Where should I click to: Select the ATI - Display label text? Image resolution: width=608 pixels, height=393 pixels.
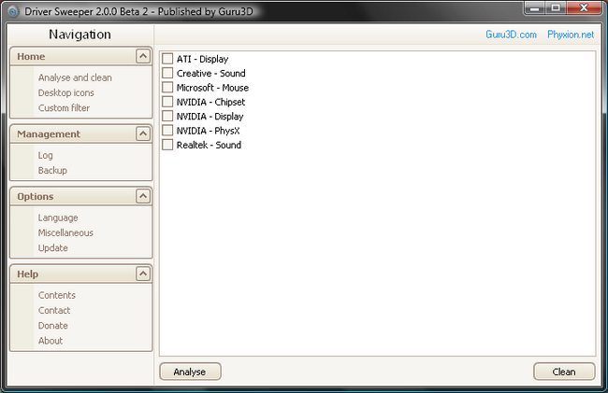202,59
